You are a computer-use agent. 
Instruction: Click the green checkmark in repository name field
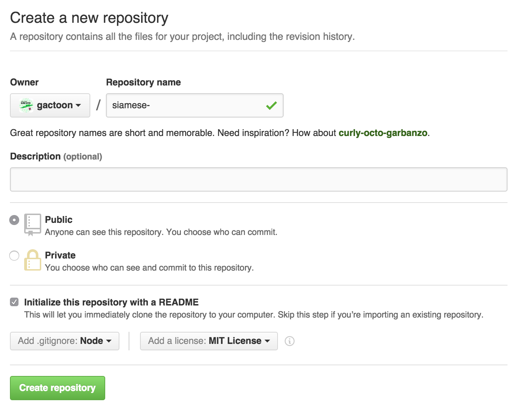click(272, 105)
